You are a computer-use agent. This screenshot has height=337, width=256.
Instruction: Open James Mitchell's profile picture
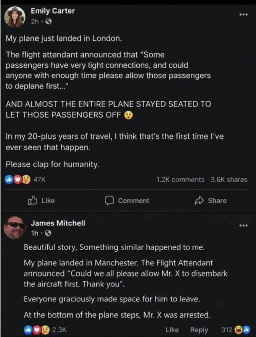click(x=15, y=228)
